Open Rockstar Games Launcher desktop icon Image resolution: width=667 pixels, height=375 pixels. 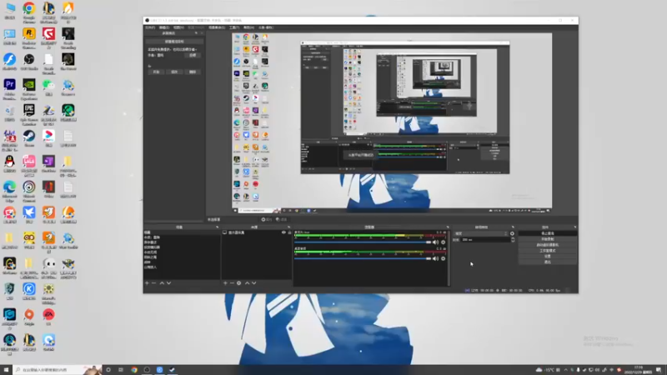tap(29, 37)
